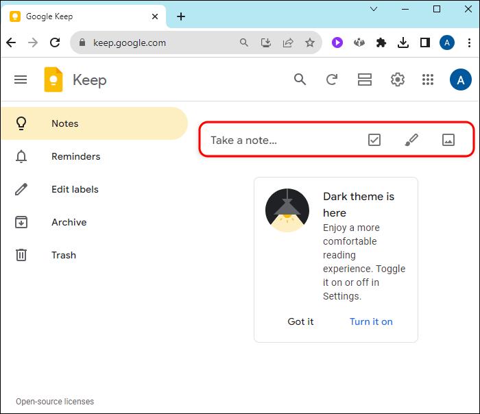
Task: Click the Archive box icon
Action: click(21, 222)
